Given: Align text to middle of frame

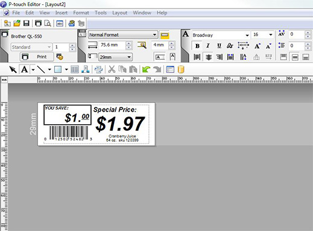Looking at the screenshot, I should click(x=295, y=57).
